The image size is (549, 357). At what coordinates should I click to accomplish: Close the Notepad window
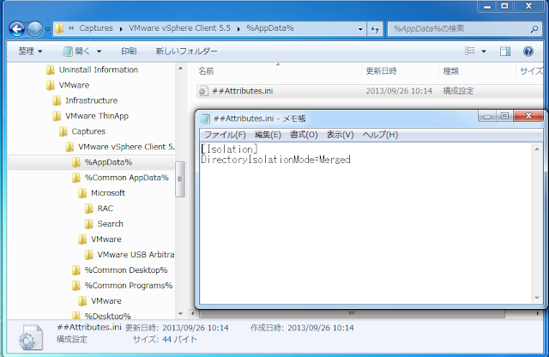coord(528,116)
